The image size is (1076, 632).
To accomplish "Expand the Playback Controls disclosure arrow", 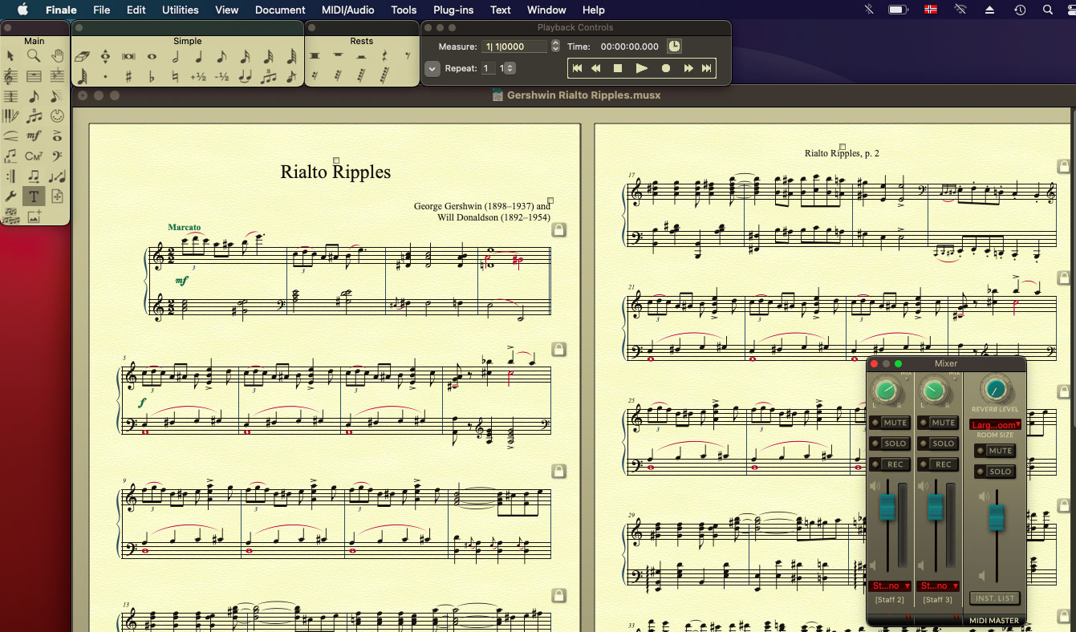I will point(432,69).
